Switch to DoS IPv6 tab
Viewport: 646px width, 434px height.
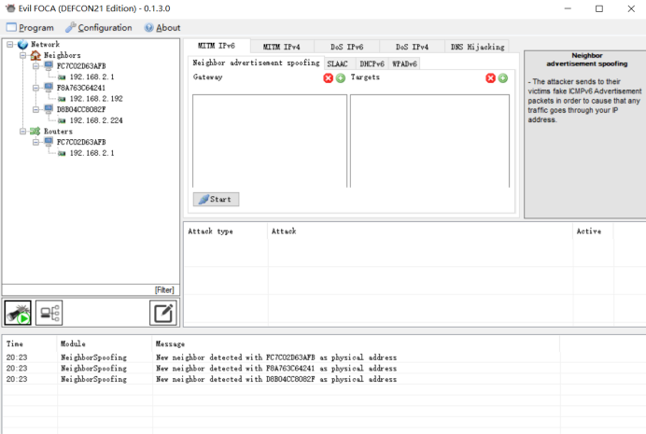coord(347,47)
